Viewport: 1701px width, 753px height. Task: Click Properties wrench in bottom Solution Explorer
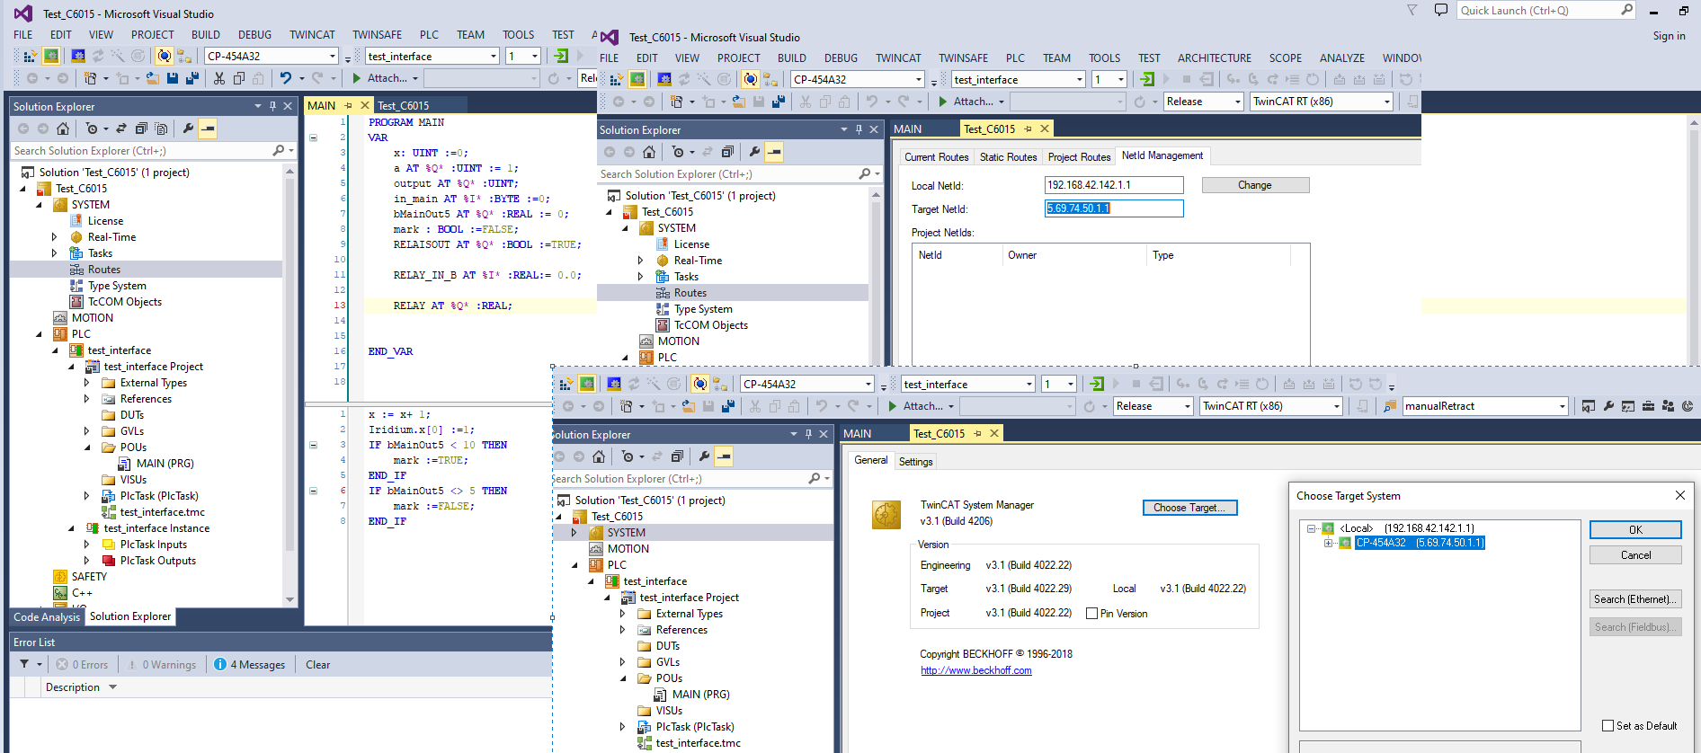(x=703, y=456)
